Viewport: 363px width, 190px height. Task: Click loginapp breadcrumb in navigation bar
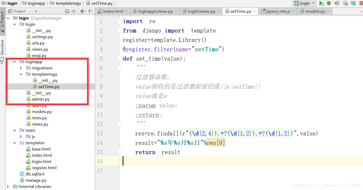click(34, 3)
